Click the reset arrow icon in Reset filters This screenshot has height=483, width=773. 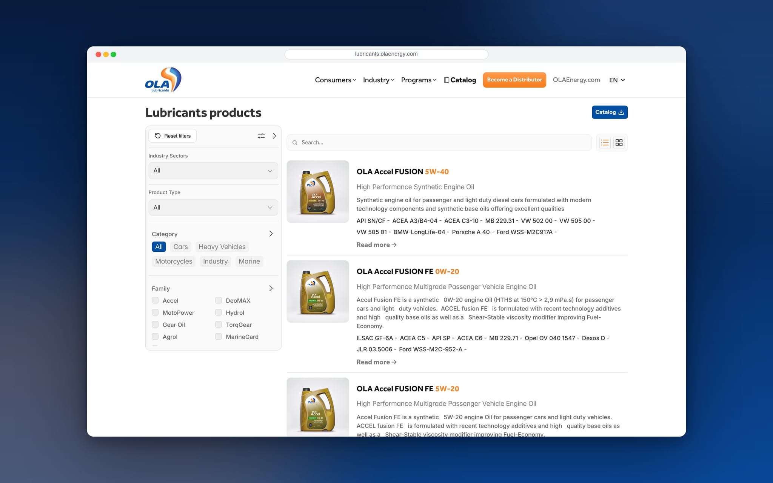158,136
